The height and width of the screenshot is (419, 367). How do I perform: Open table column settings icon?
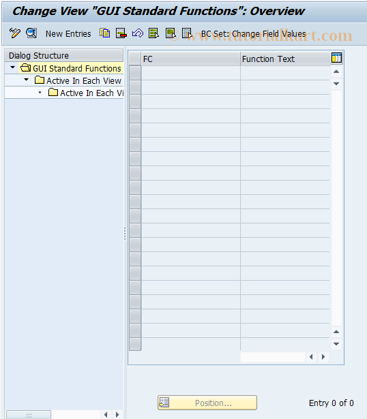[x=336, y=58]
